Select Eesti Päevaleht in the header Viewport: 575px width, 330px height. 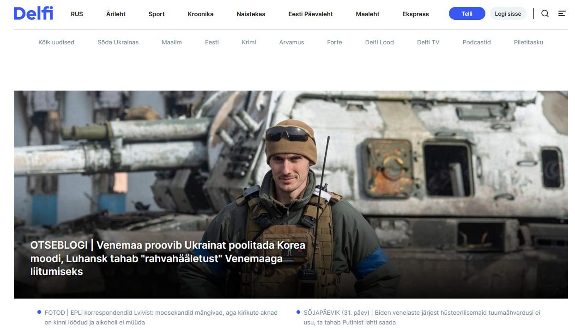pyautogui.click(x=310, y=14)
